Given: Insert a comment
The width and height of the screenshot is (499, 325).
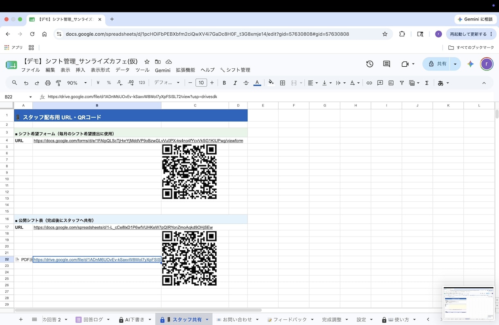Looking at the screenshot, I should (380, 83).
